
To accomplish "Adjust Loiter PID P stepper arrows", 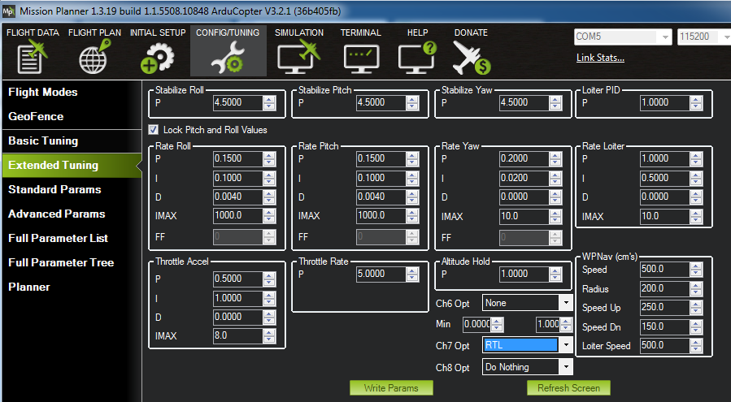I will [x=696, y=102].
